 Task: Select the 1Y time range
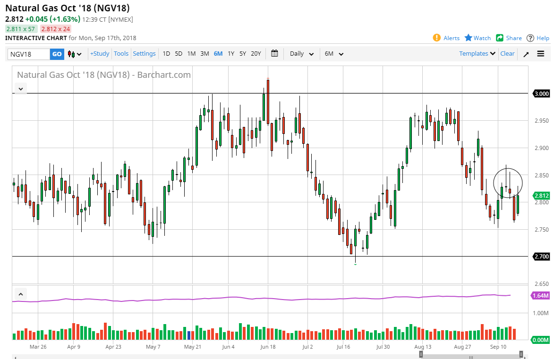point(231,54)
